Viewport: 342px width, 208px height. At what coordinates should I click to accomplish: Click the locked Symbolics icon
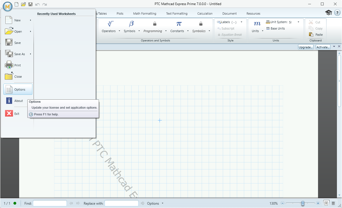pos(201,24)
